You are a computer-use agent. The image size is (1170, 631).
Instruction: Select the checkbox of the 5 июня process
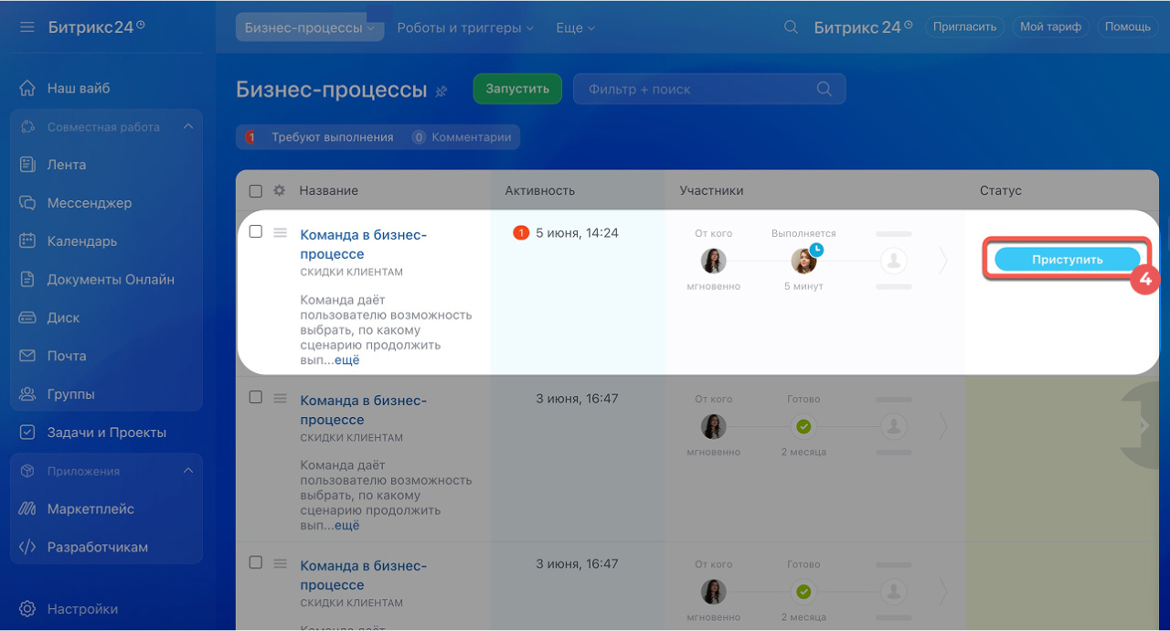[x=256, y=231]
